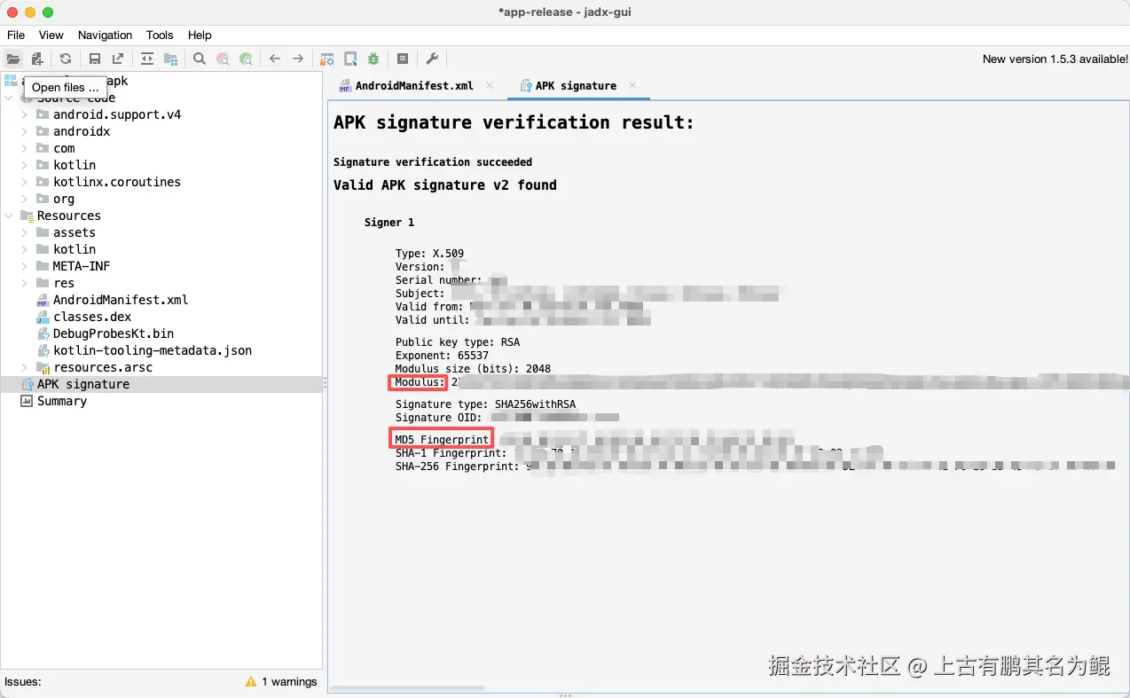This screenshot has width=1130, height=698.
Task: Select classes.dex in the tree
Action: (92, 317)
